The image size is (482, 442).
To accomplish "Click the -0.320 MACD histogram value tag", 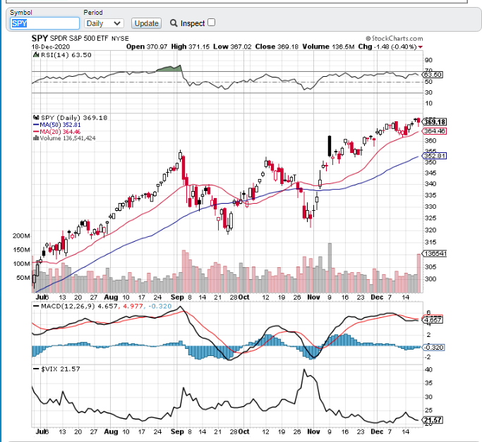I will [434, 348].
